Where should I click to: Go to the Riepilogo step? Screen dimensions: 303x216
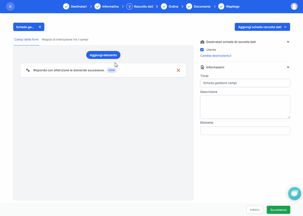click(229, 6)
